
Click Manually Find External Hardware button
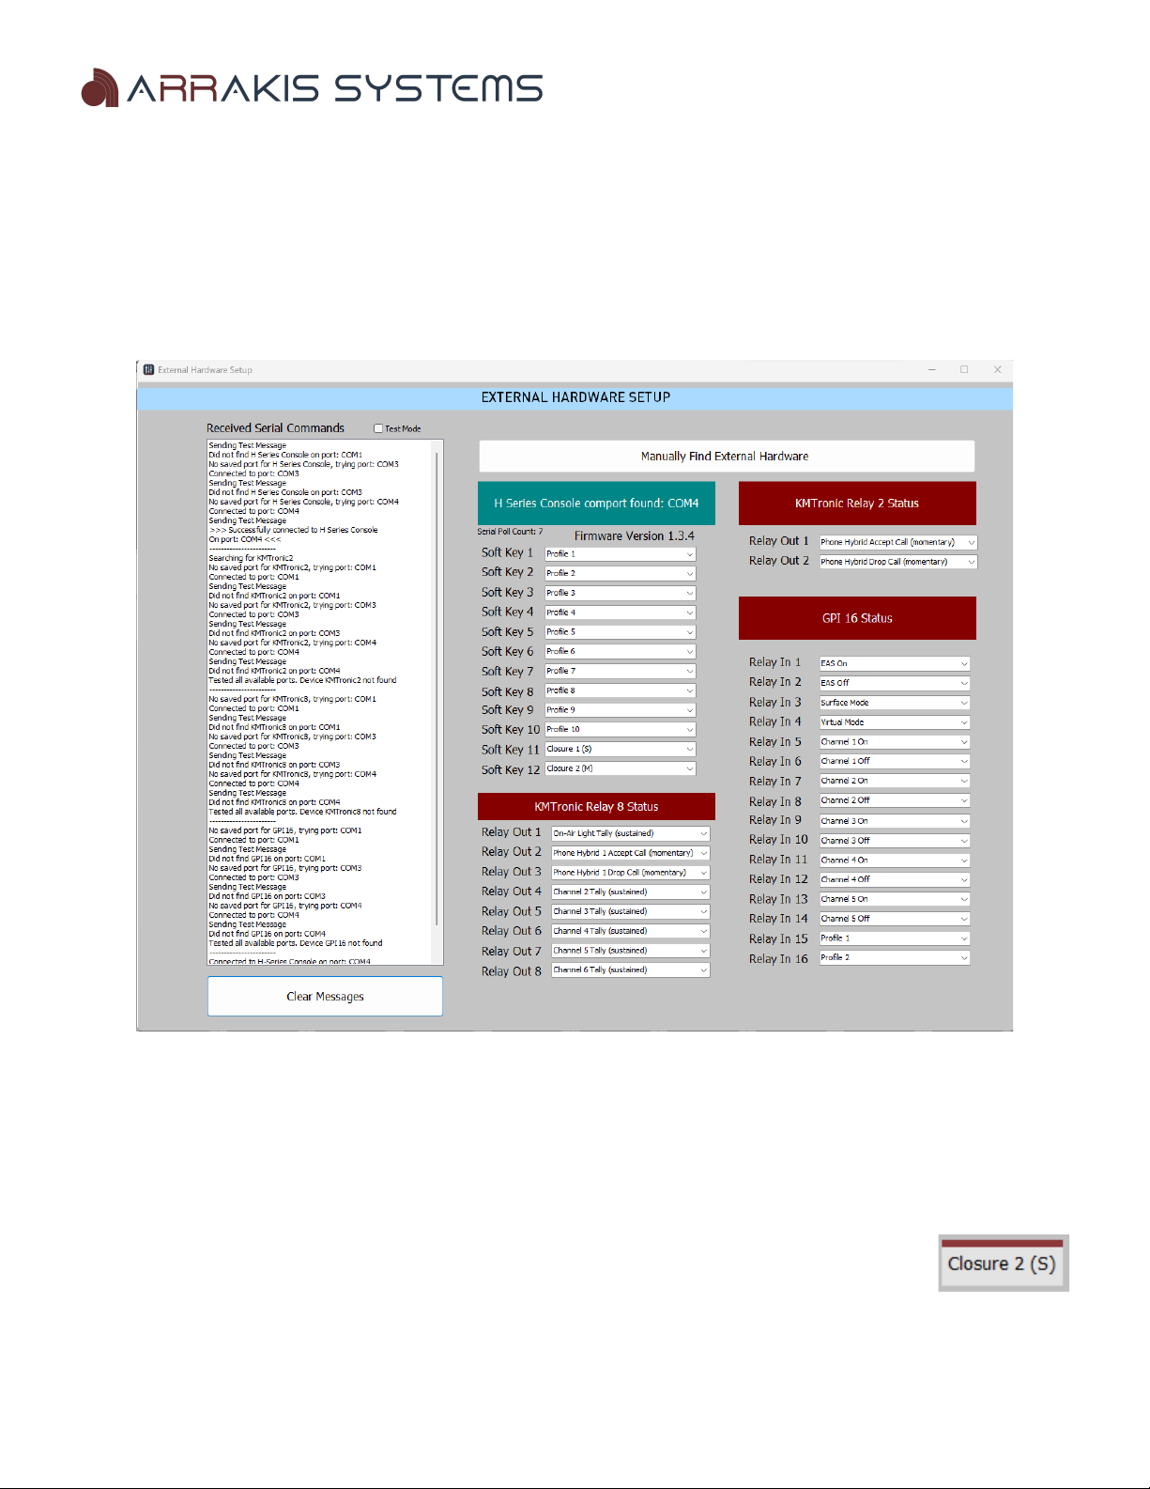click(726, 457)
